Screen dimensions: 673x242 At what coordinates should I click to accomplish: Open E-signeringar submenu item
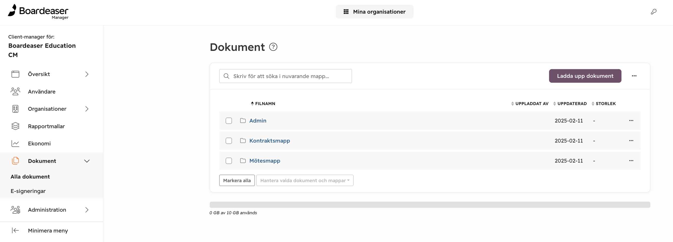point(28,191)
